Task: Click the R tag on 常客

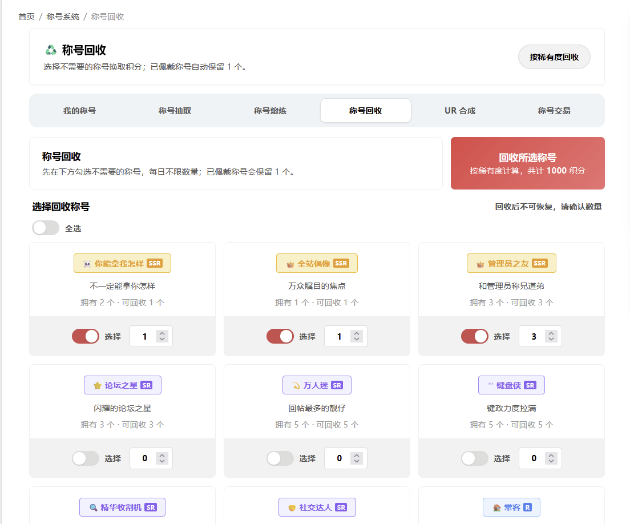Action: point(527,507)
